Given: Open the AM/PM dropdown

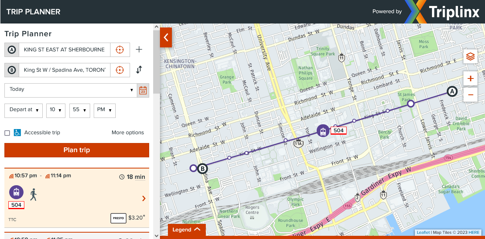Looking at the screenshot, I should (x=104, y=110).
